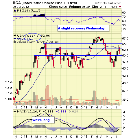This screenshot has height=139, width=133.
Task: Click year label '12' under the MACD panel
Action: (86, 136)
